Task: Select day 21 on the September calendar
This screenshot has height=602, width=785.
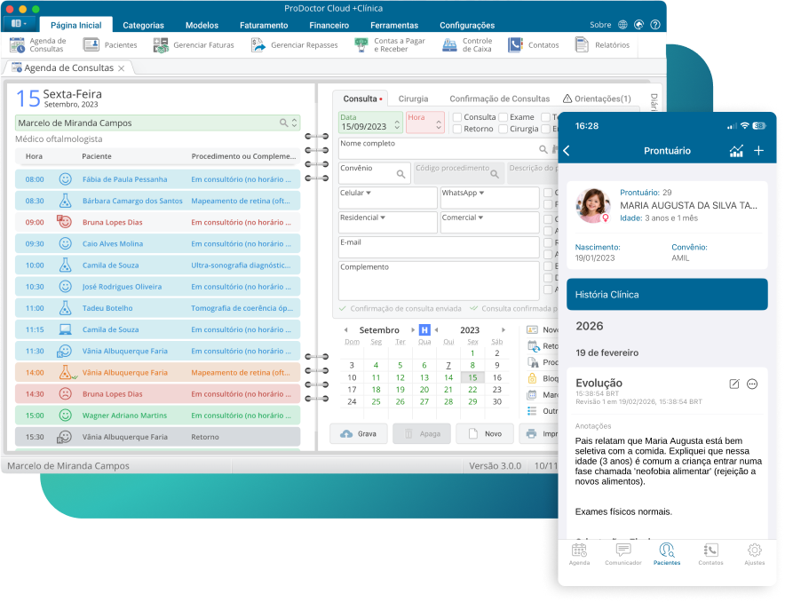Action: [449, 389]
